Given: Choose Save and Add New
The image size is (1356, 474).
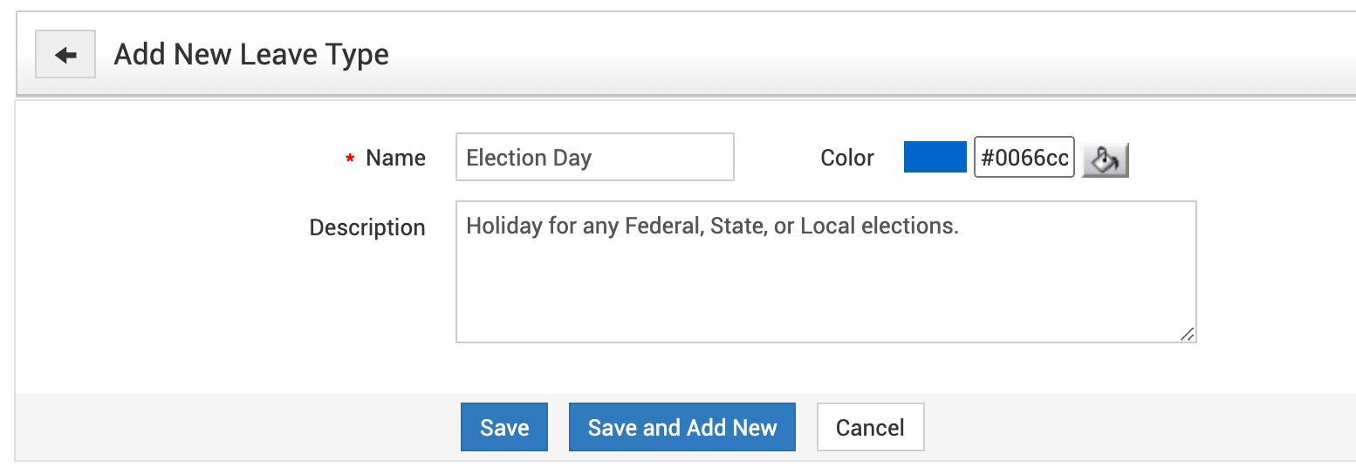Looking at the screenshot, I should 681,427.
